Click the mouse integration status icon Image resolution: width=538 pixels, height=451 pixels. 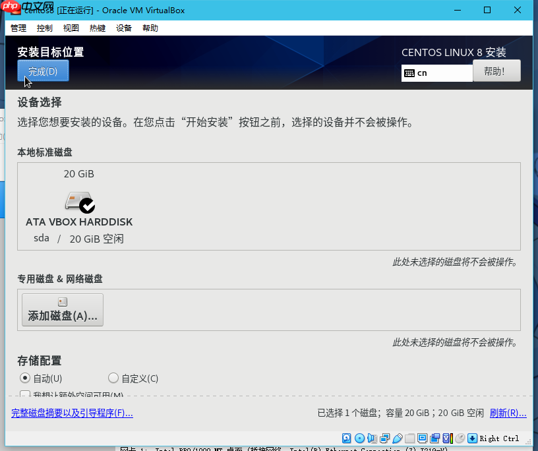(460, 438)
